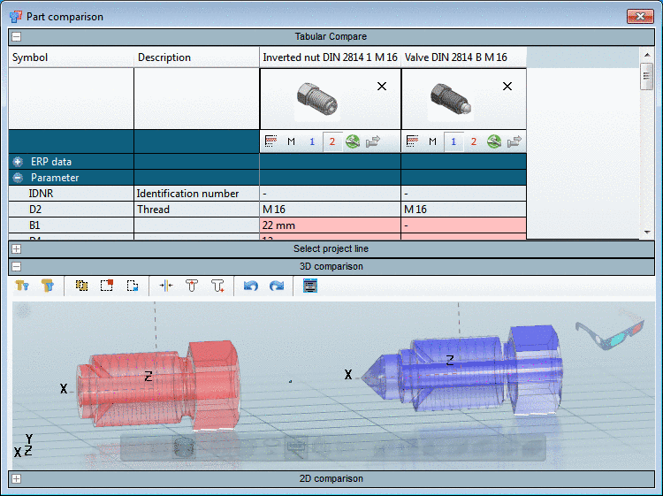Toggle view 2 for Inverted nut
This screenshot has height=496, width=663.
pos(332,141)
